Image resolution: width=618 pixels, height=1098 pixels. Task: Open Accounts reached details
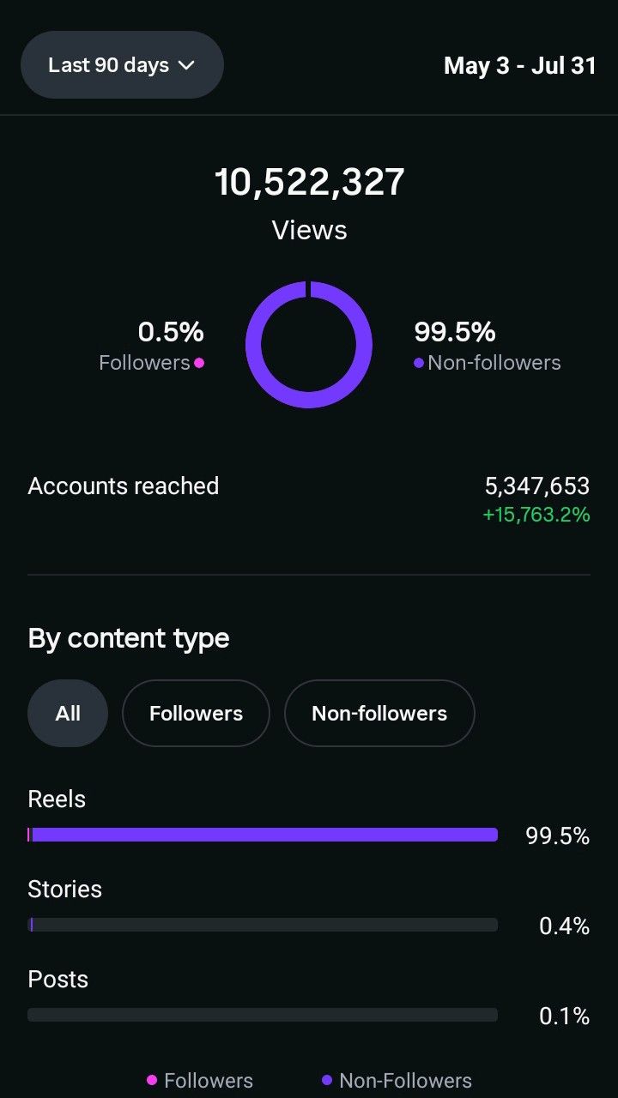[123, 486]
